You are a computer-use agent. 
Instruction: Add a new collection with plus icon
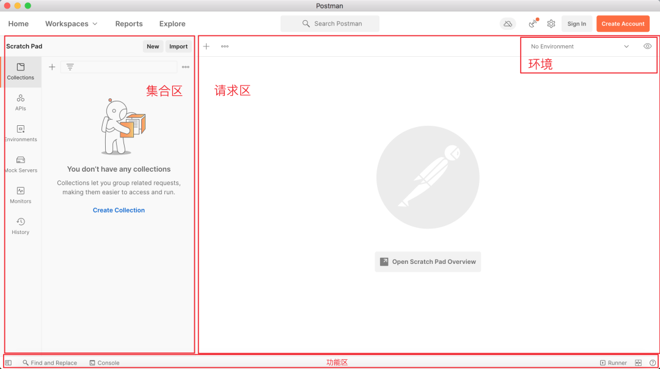52,67
